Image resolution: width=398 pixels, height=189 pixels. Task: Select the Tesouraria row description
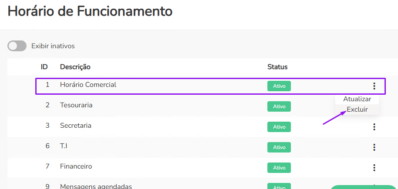[x=76, y=105]
